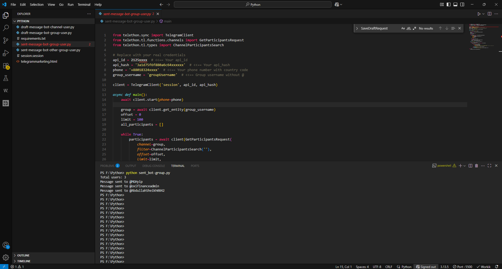Toggle Secondary Side Bar visibility
This screenshot has width=502, height=269.
coord(462,4)
